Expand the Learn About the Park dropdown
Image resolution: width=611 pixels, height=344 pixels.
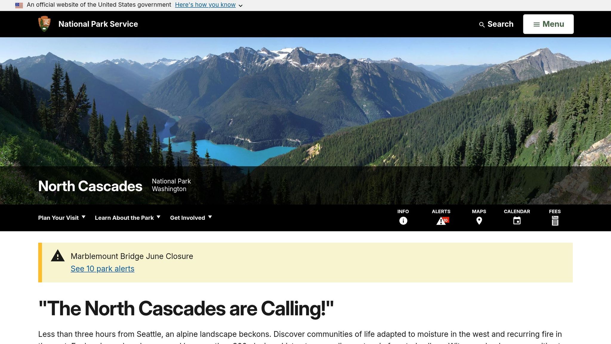coord(128,218)
